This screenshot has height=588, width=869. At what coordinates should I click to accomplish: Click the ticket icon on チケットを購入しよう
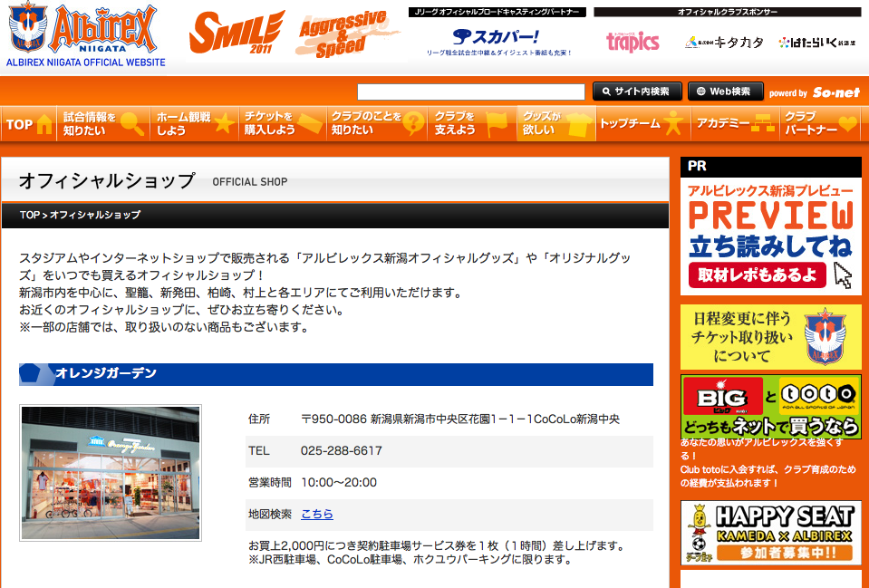[310, 124]
